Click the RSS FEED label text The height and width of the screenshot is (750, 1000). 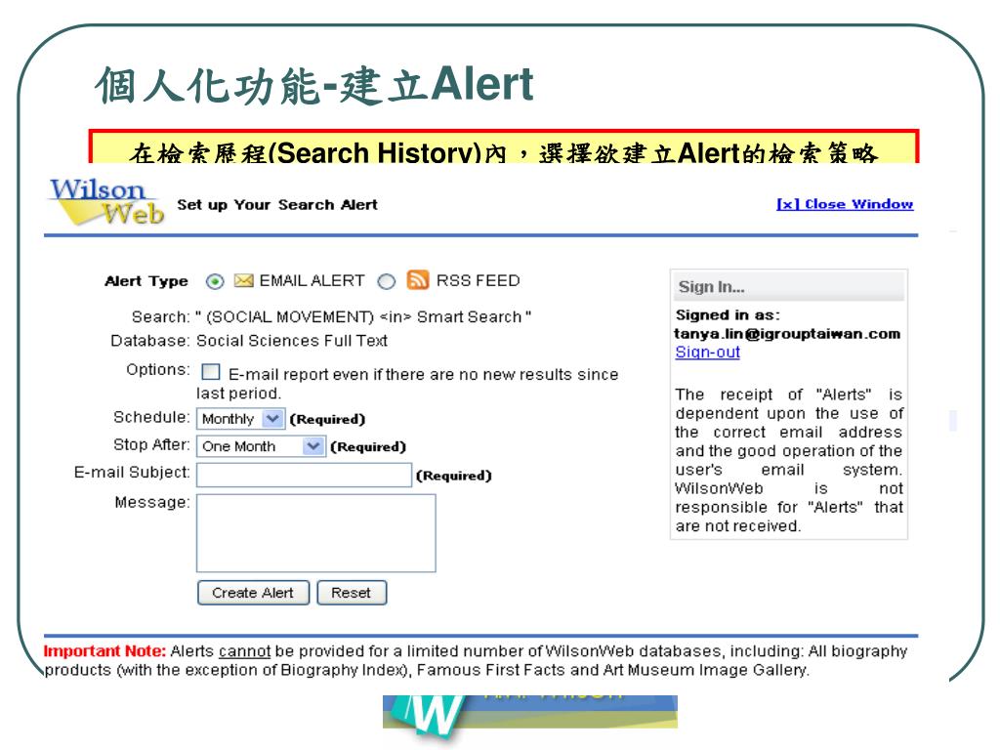[479, 280]
